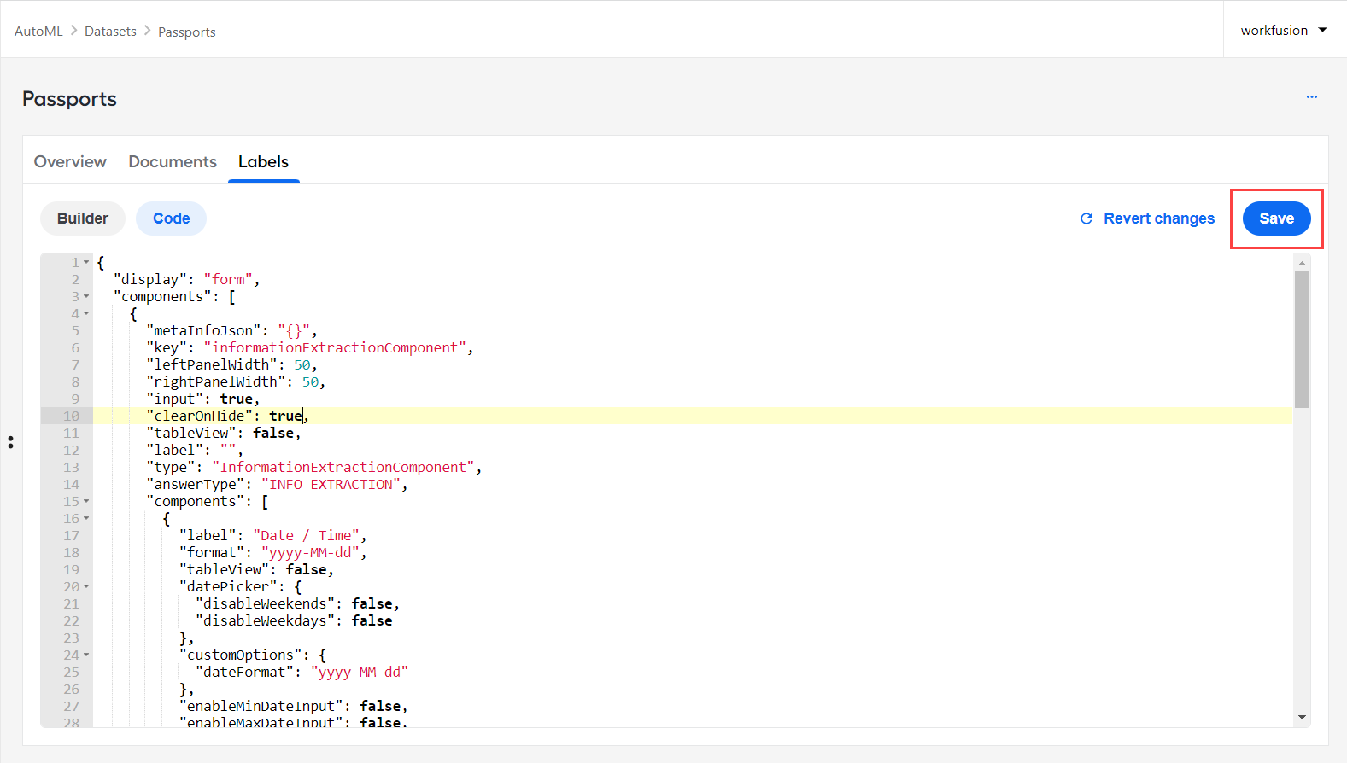Collapse the nested components fold on line 15
1347x763 pixels.
point(86,501)
